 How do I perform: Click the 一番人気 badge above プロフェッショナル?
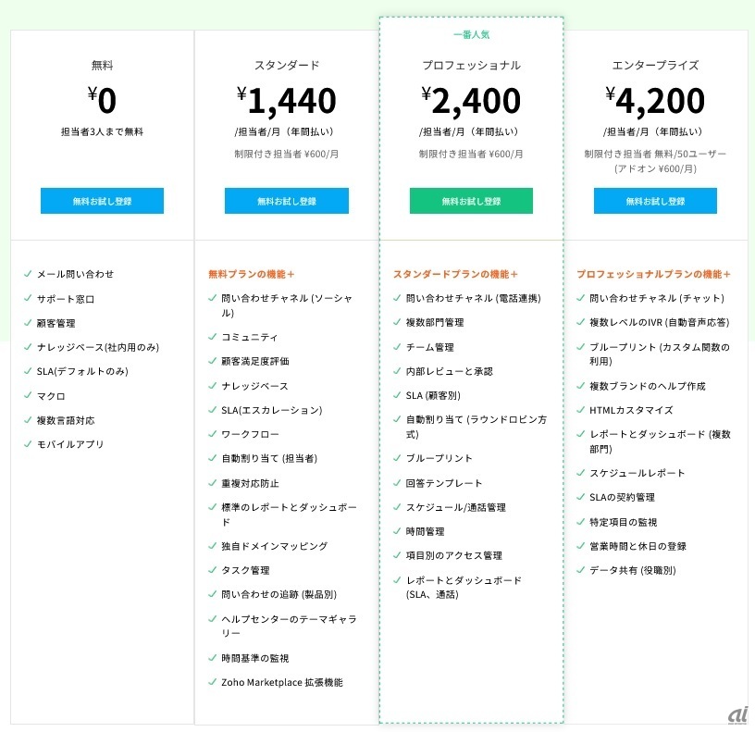471,35
